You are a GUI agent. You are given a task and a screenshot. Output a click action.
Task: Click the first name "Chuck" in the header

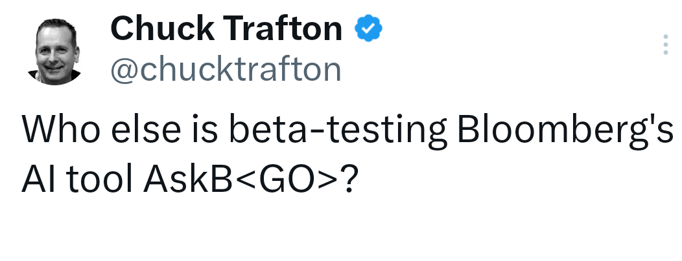[162, 28]
